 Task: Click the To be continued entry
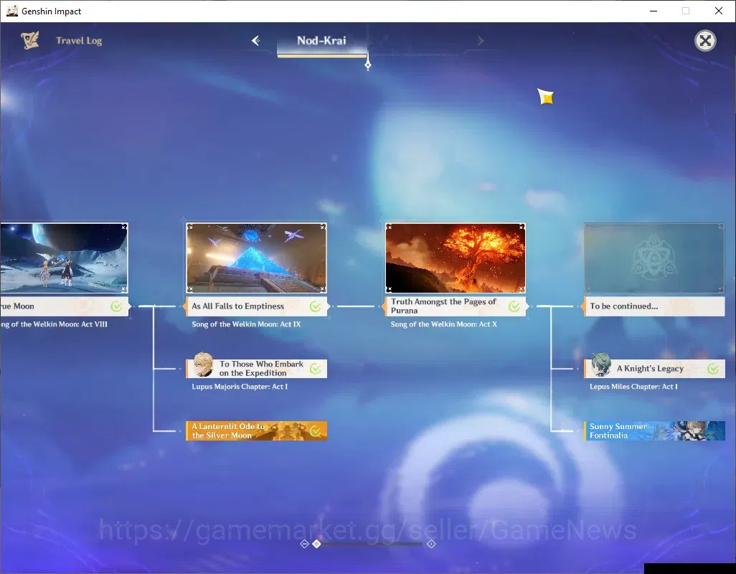(x=654, y=306)
